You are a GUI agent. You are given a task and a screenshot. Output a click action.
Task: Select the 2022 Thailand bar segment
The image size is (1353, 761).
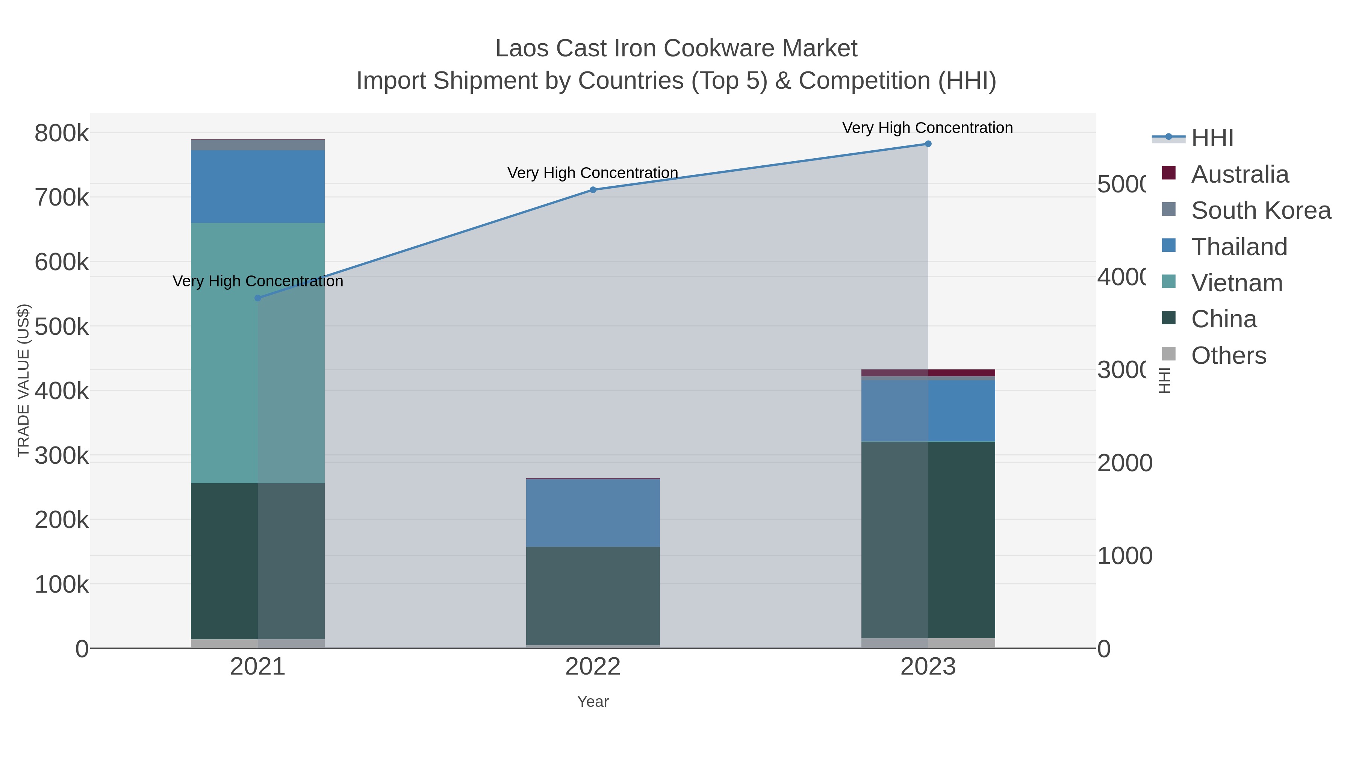pyautogui.click(x=593, y=513)
